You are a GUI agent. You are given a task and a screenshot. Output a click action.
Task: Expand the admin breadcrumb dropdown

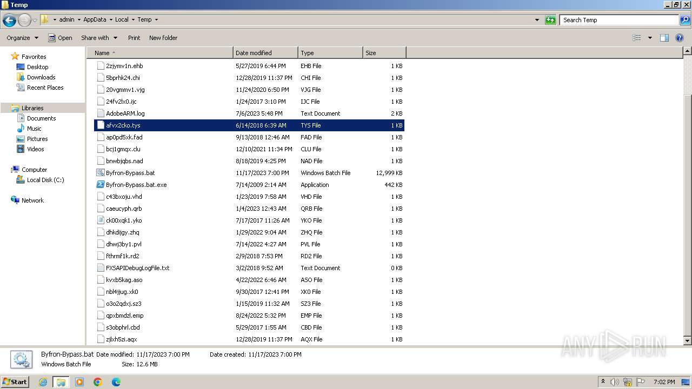79,20
